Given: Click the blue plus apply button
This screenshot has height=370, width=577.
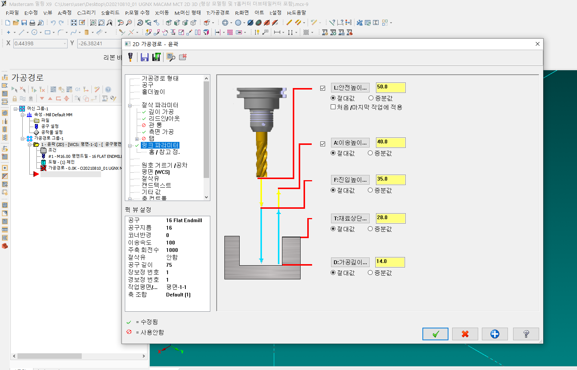Looking at the screenshot, I should (495, 334).
